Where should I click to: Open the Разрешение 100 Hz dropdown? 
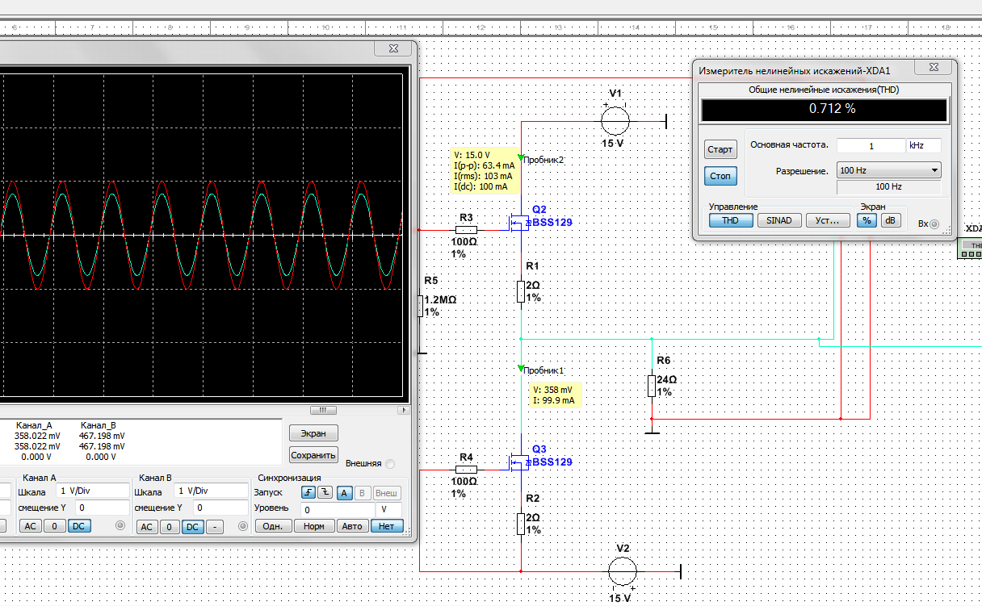(888, 170)
